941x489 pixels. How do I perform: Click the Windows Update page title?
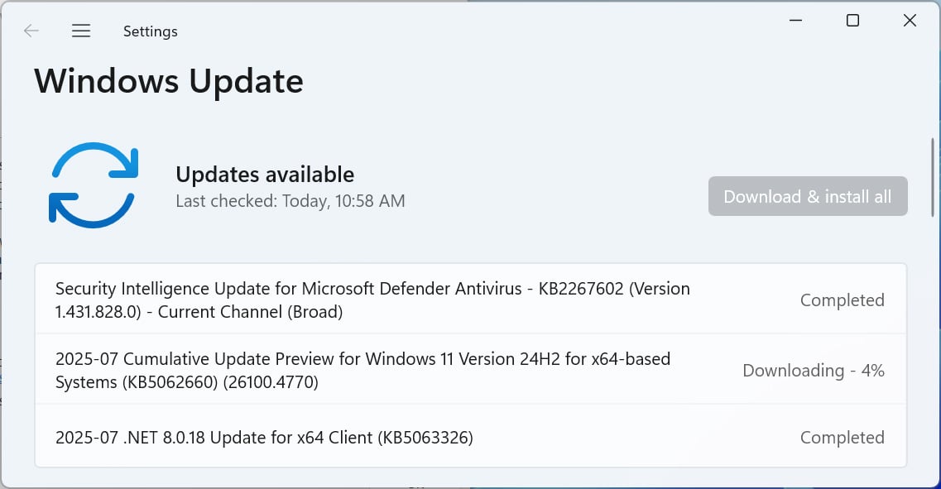(168, 80)
